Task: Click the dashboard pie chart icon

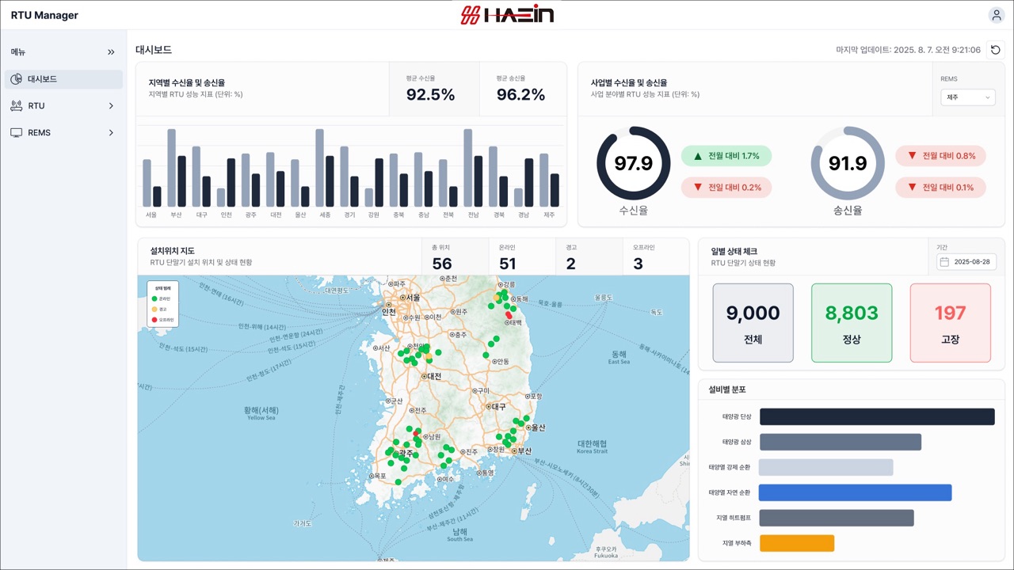Action: pyautogui.click(x=16, y=79)
